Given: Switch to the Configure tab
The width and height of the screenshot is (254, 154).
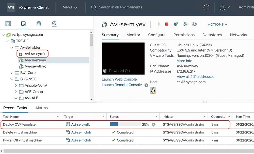Looking at the screenshot, I should [x=157, y=35].
